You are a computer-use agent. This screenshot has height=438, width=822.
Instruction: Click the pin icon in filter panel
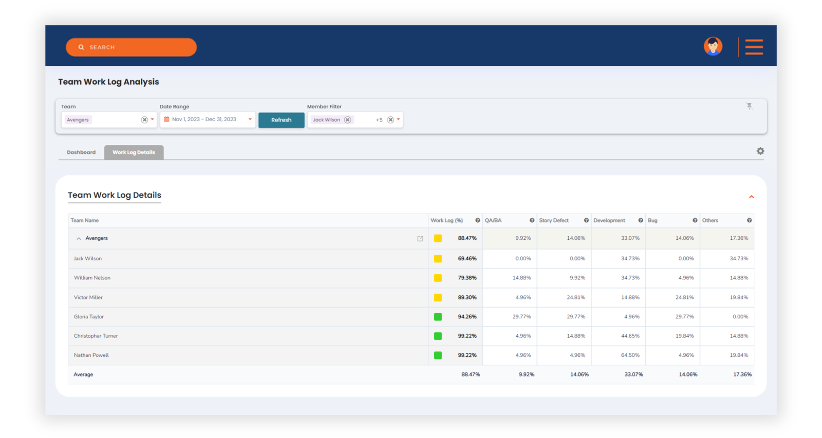[x=749, y=106]
